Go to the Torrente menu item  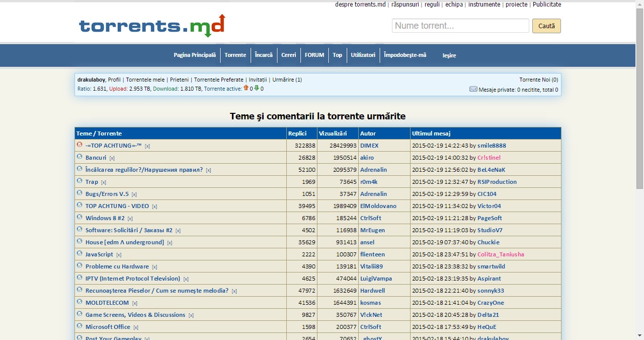click(x=235, y=55)
